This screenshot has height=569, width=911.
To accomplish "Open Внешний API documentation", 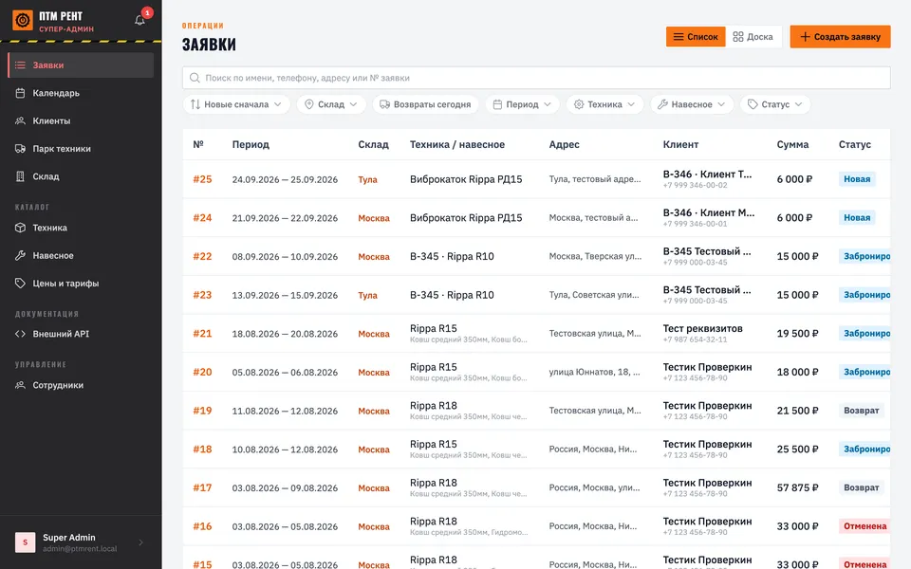I will click(x=81, y=334).
